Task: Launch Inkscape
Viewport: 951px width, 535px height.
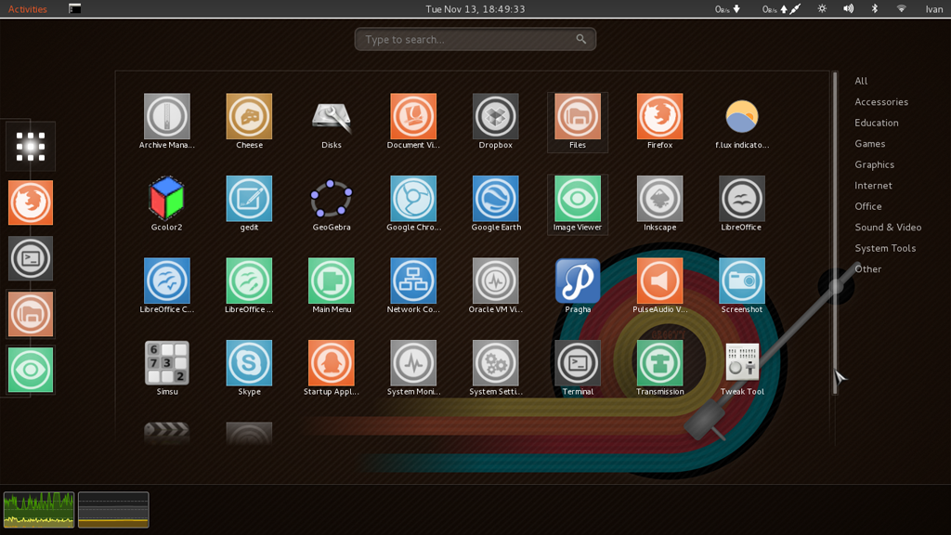Action: coord(660,203)
